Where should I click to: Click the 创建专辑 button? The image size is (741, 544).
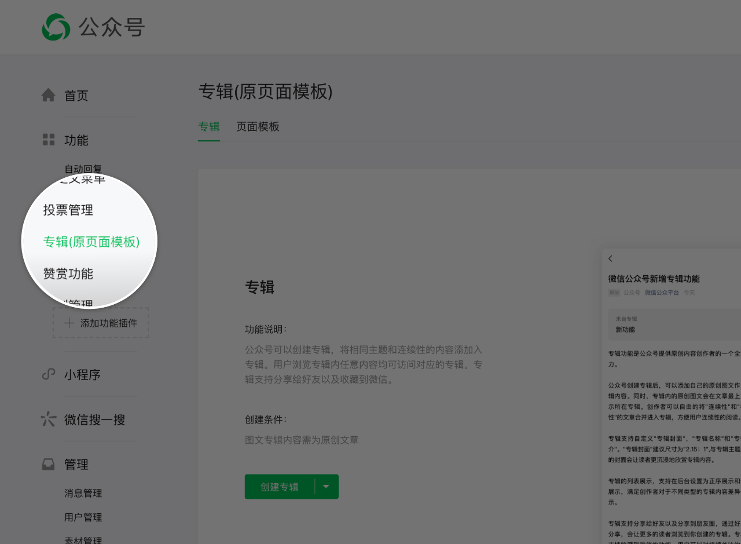[x=281, y=487]
